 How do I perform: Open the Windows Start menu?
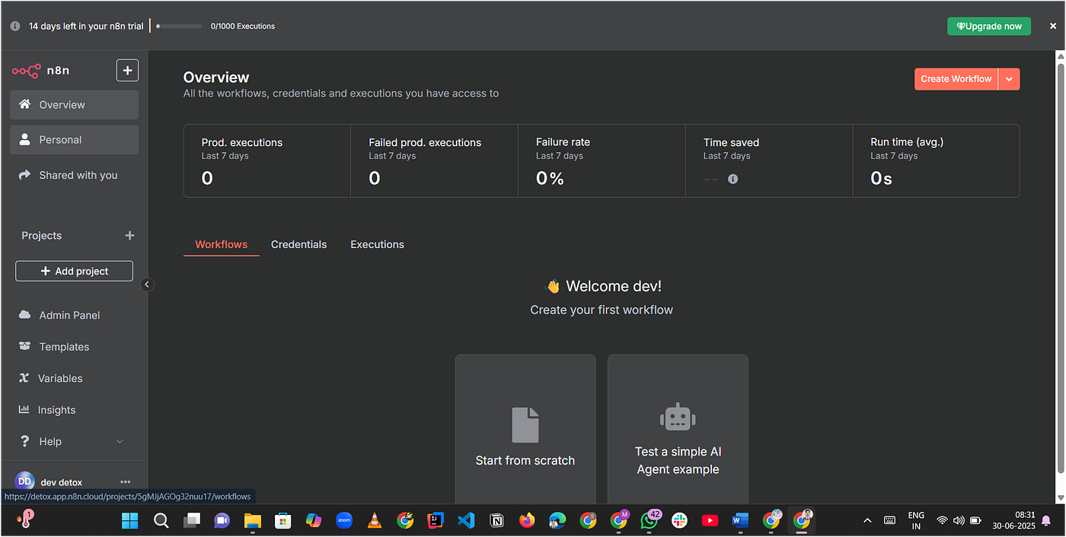click(x=130, y=520)
